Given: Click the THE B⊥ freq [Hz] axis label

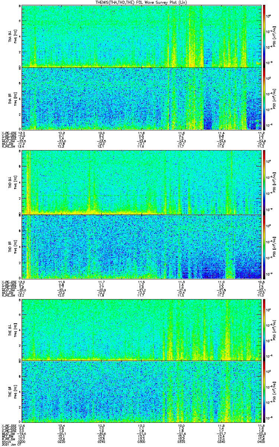Looking at the screenshot, I should click(16, 329).
